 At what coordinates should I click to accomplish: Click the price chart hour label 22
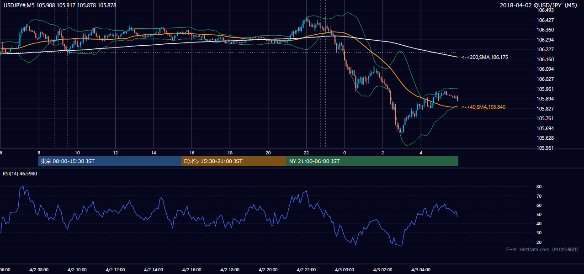click(307, 153)
